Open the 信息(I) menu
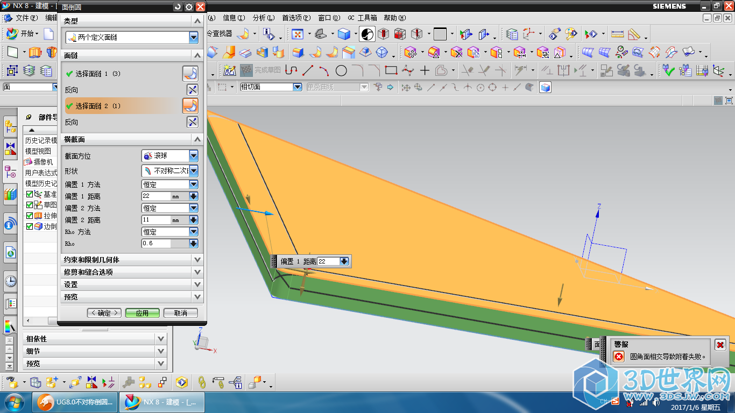Screen dimensions: 735x413 coord(234,18)
